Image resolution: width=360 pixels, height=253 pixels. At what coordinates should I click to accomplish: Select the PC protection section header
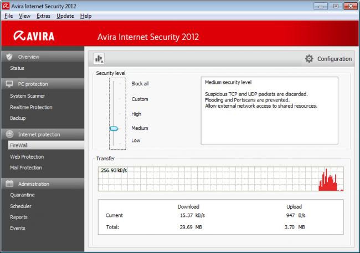[43, 84]
